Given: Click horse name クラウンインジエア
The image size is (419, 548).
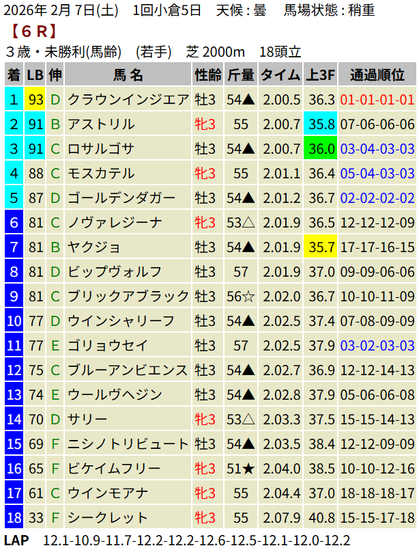Looking at the screenshot, I should (x=128, y=100).
